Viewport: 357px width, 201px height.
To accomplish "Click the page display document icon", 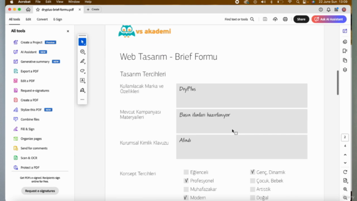I will coord(345,180).
